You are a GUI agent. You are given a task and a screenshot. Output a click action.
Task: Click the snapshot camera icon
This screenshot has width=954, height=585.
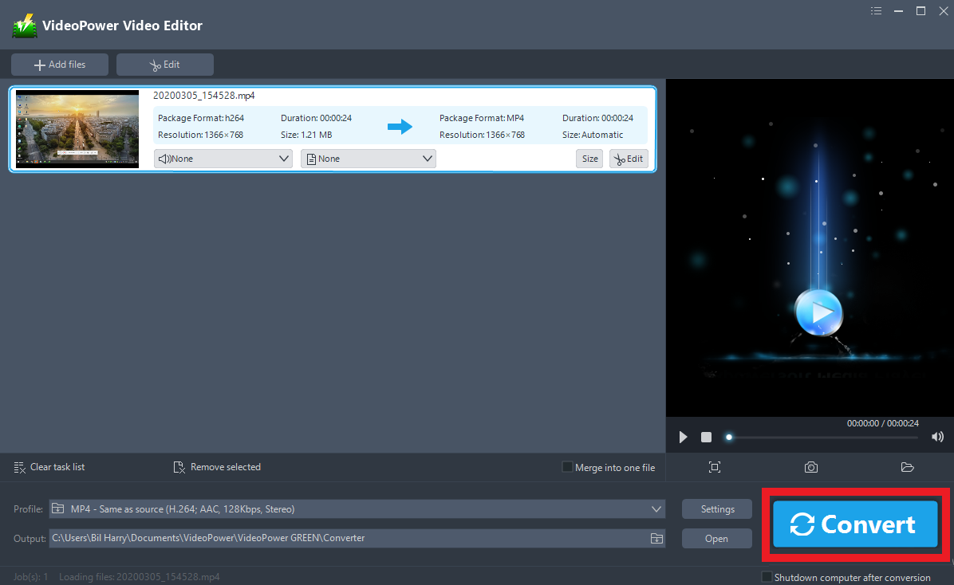pyautogui.click(x=810, y=467)
